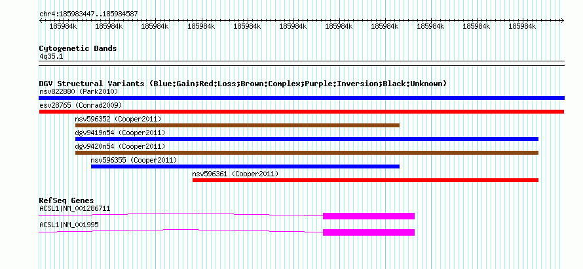
Task: Click the ACSL1|NM_001995 gene label
Action: (x=69, y=225)
